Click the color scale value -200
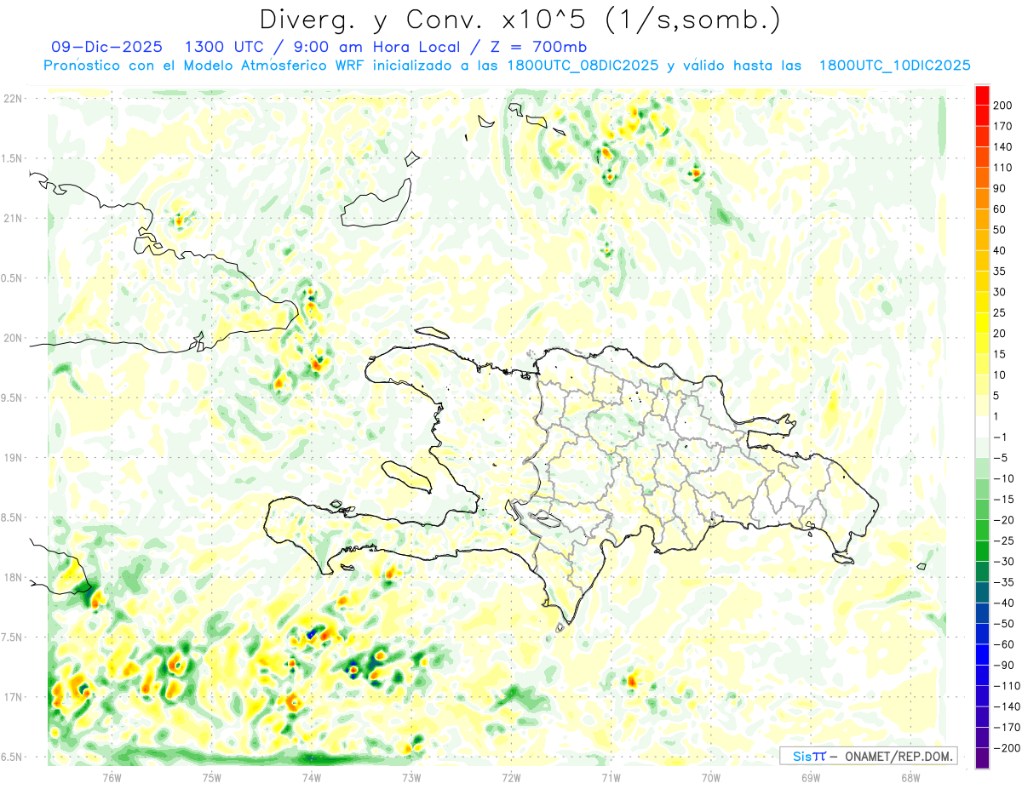1022x789 pixels. click(x=1008, y=747)
